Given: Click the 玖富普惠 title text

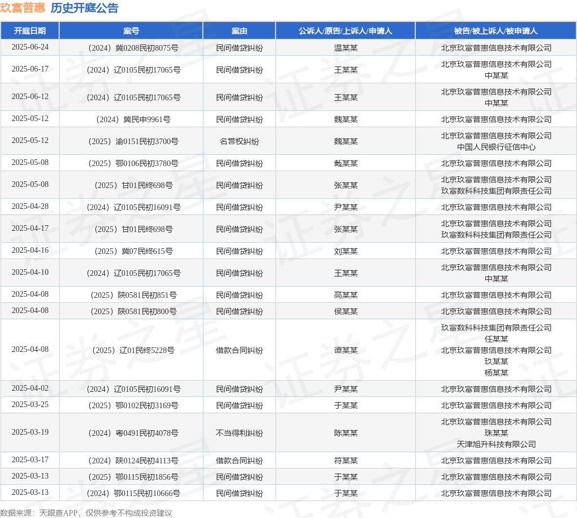Looking at the screenshot, I should point(23,8).
